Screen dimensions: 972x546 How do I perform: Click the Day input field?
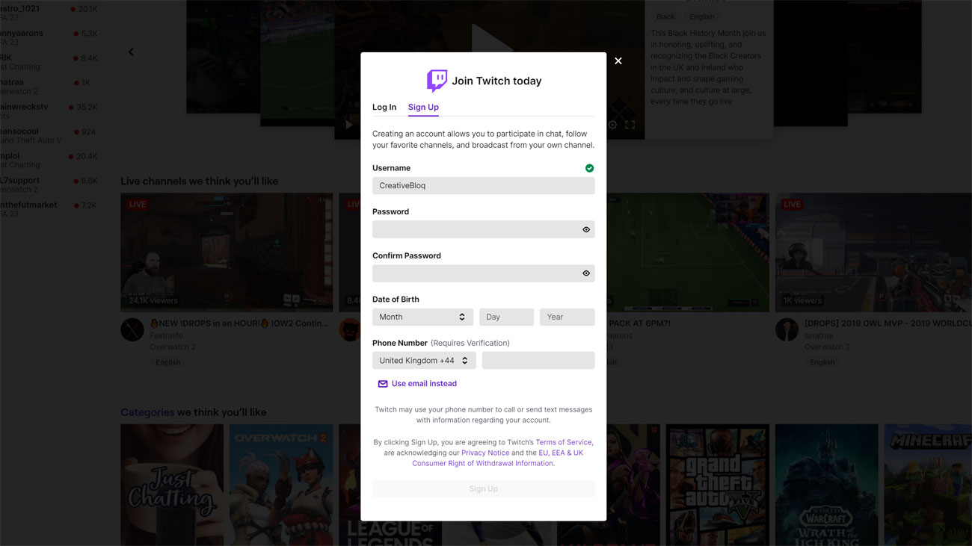tap(507, 317)
